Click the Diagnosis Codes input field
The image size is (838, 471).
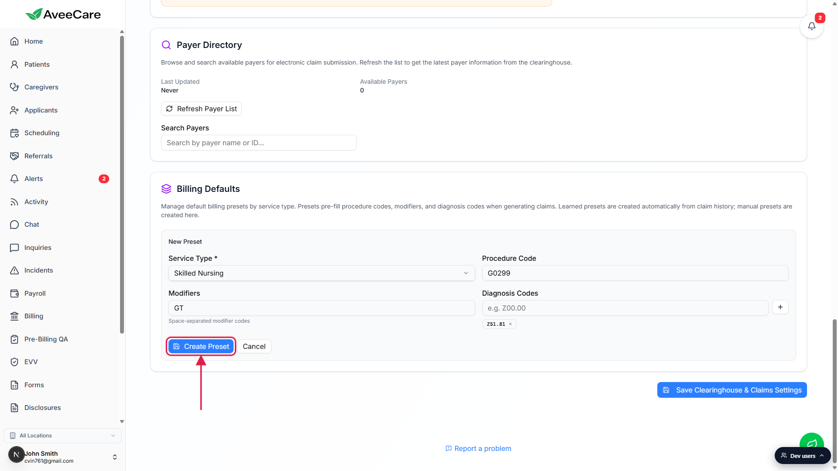(625, 308)
